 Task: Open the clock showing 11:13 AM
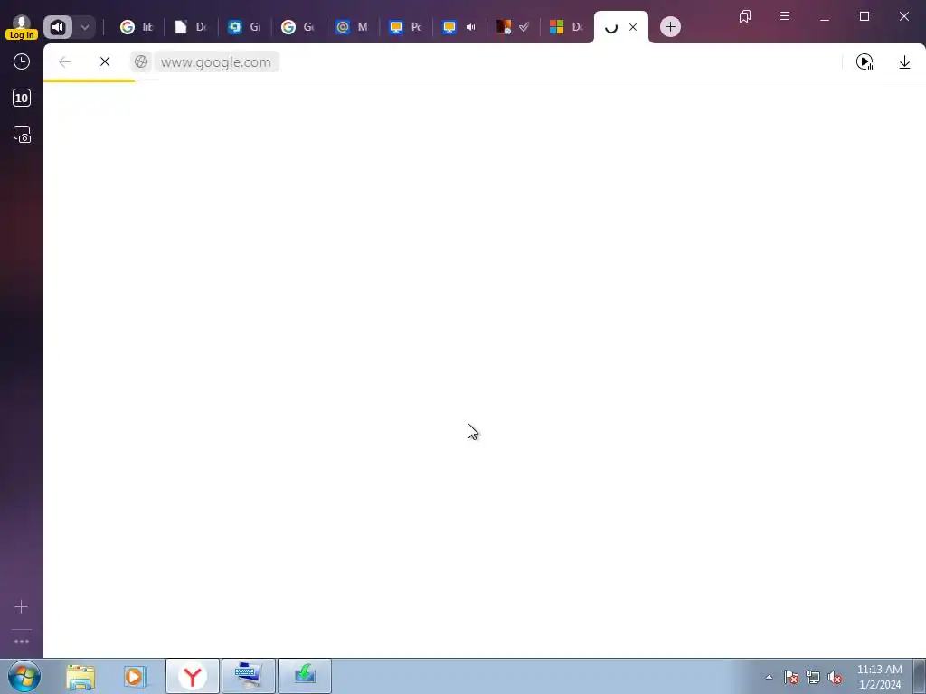(x=879, y=677)
